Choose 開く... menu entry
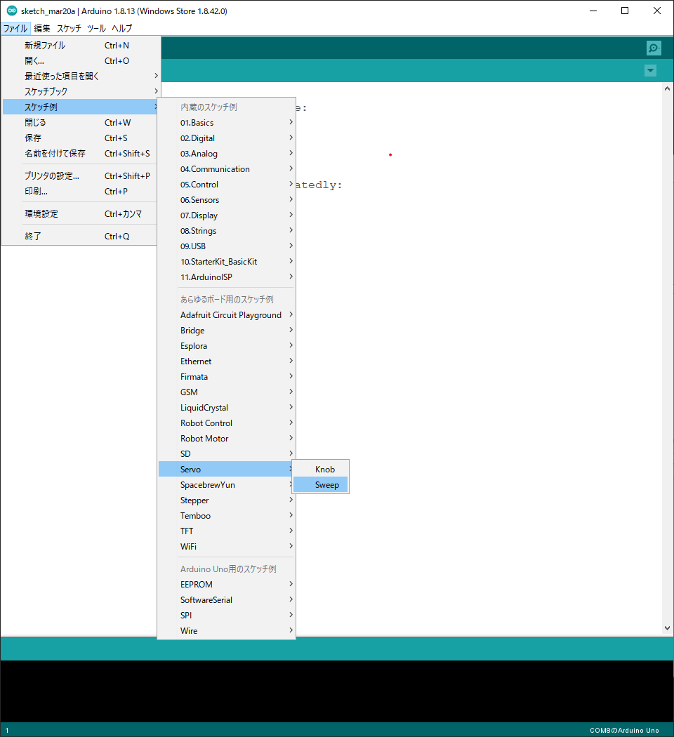The height and width of the screenshot is (737, 674). coord(81,60)
